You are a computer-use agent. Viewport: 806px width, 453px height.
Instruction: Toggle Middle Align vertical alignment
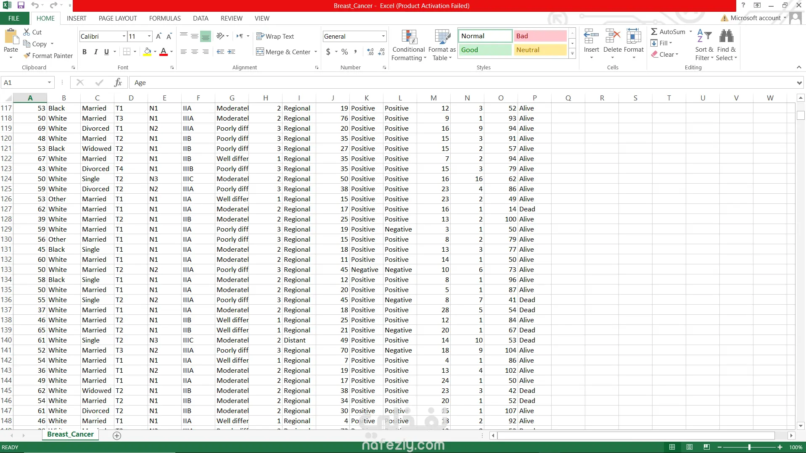(x=195, y=36)
